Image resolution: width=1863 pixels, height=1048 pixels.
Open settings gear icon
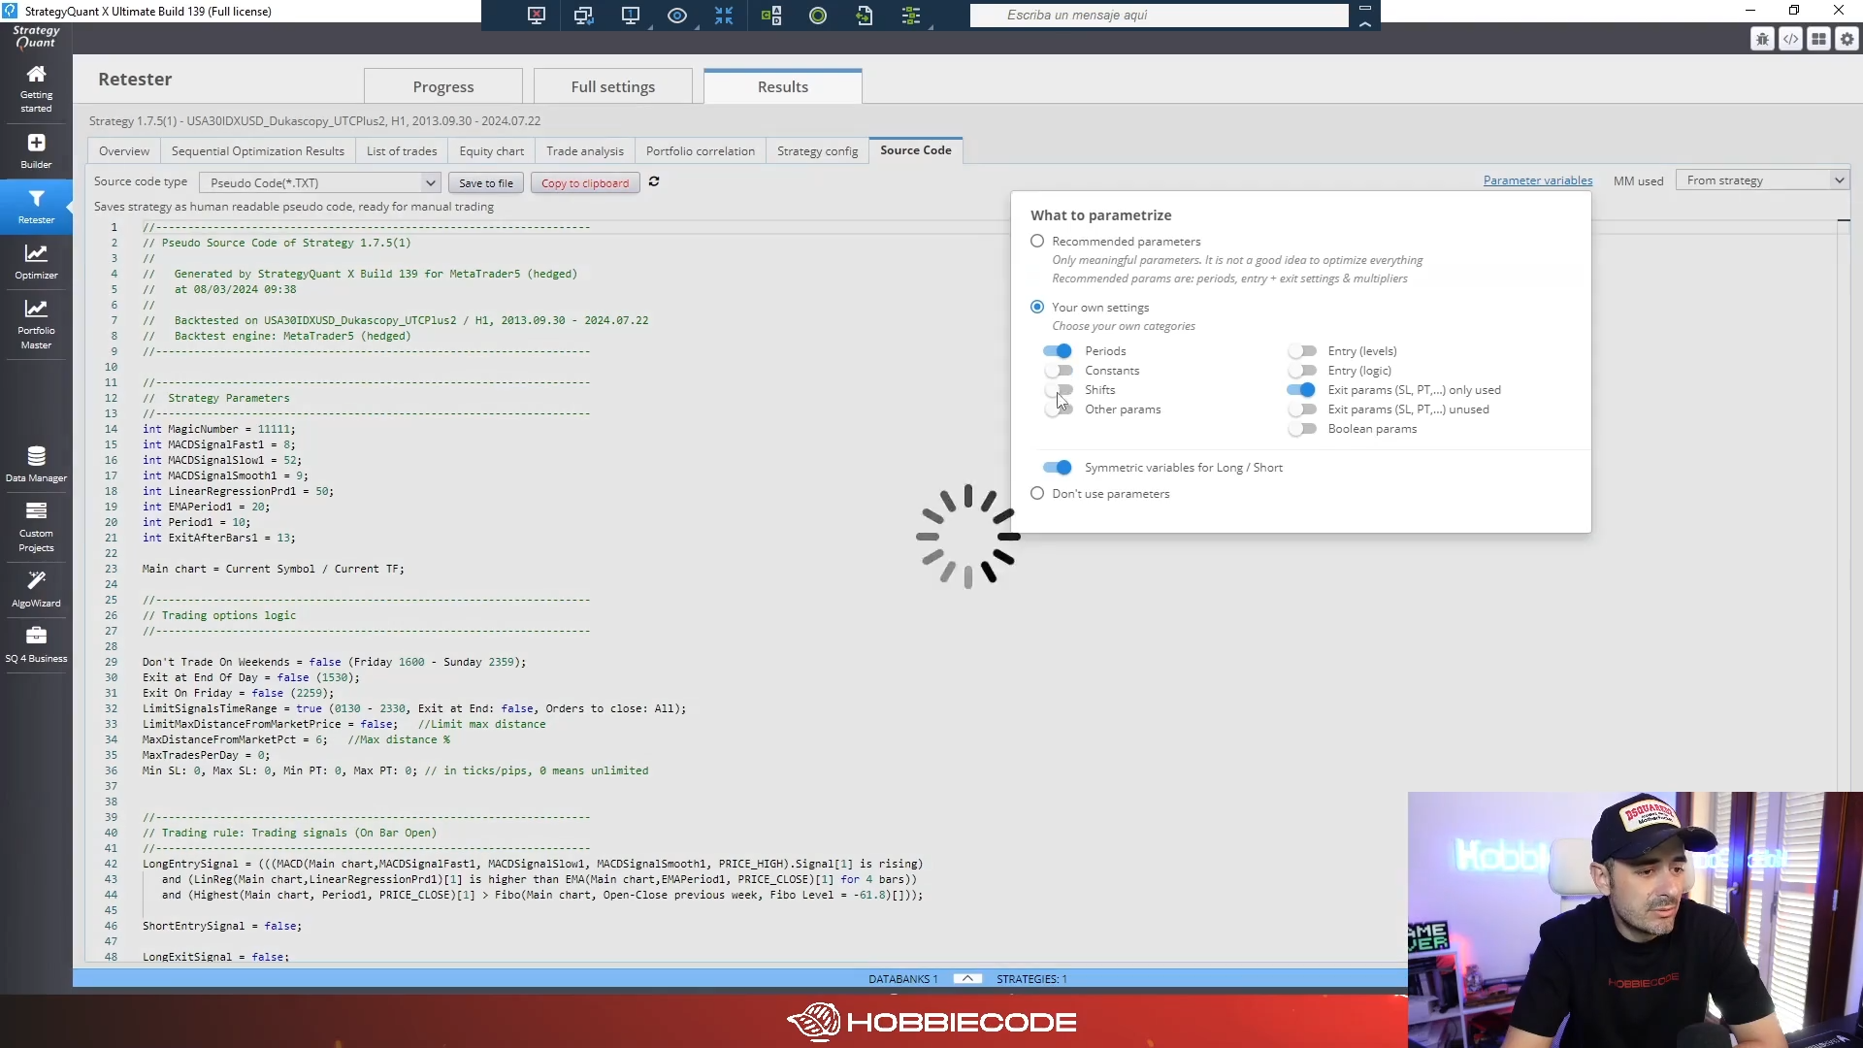pyautogui.click(x=1847, y=39)
